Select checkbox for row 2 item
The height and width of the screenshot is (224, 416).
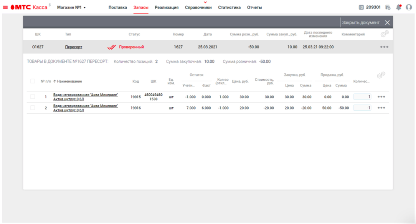[33, 108]
